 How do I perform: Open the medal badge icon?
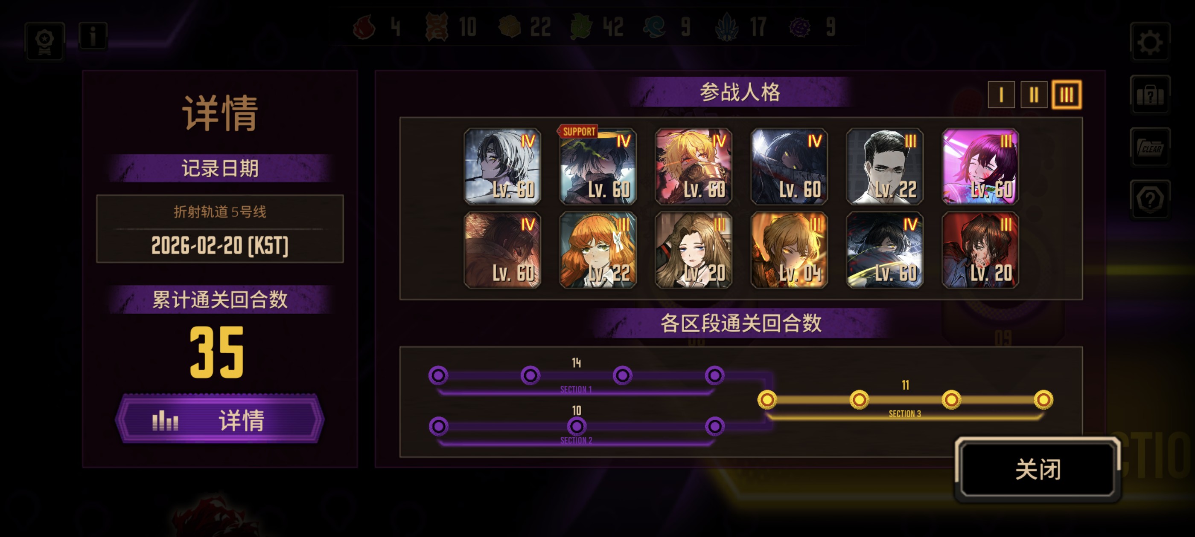tap(44, 41)
